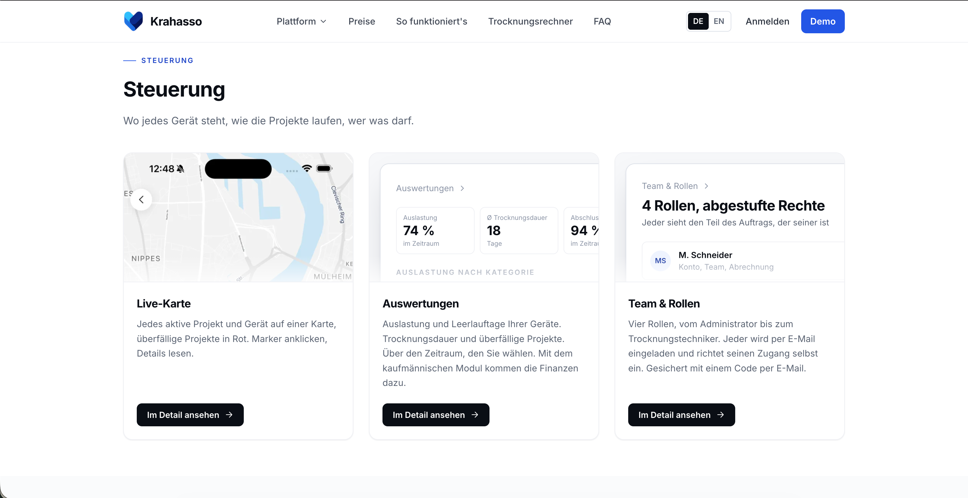Click the chevron next to Team & Rollen breadcrumb

point(706,186)
